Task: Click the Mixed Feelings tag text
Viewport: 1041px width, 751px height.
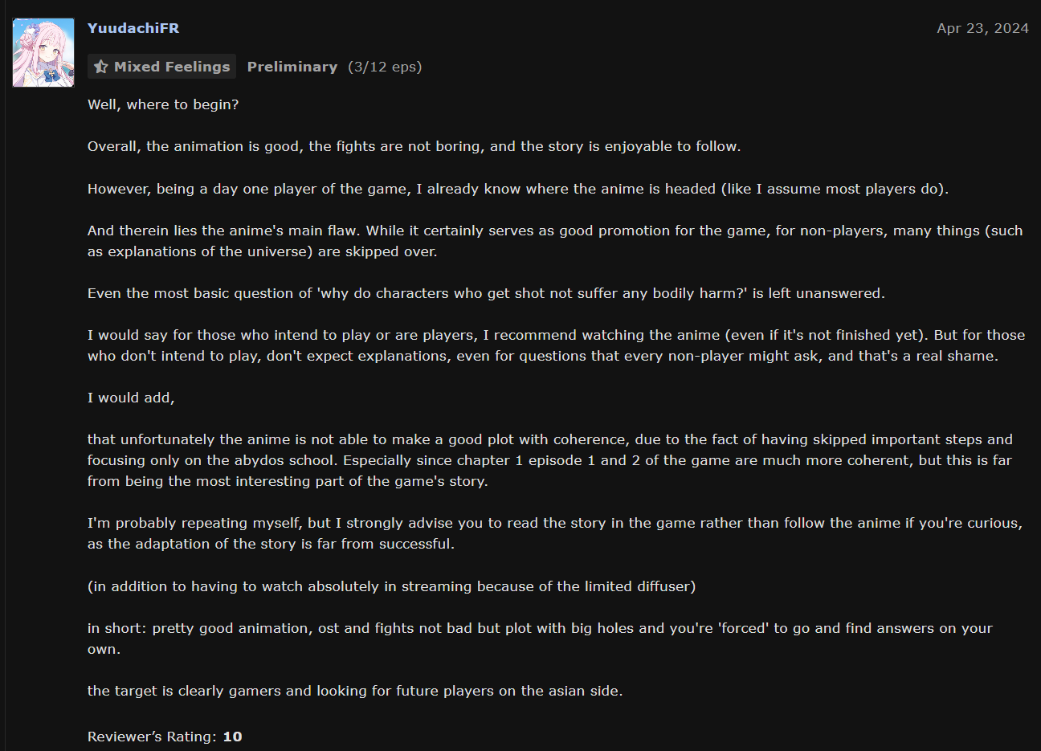Action: coord(172,67)
